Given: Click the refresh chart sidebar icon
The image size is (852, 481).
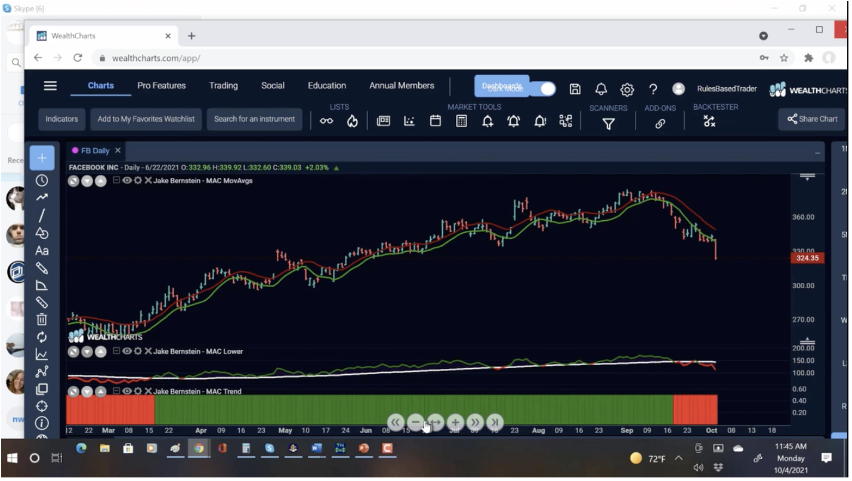Looking at the screenshot, I should pyautogui.click(x=42, y=337).
